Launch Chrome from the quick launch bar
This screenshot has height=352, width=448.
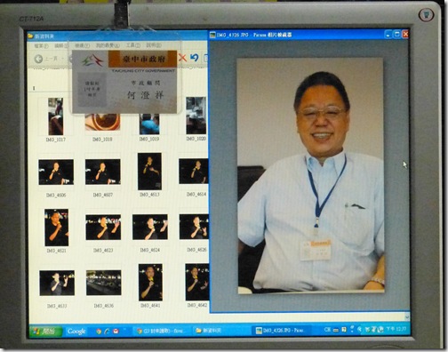pyautogui.click(x=99, y=332)
